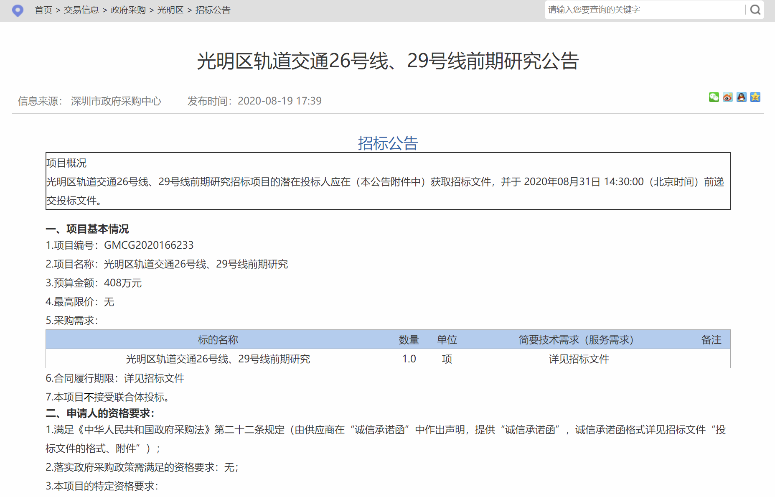The width and height of the screenshot is (775, 497).
Task: Click the blue 招标公告 heading
Action: coord(388,143)
